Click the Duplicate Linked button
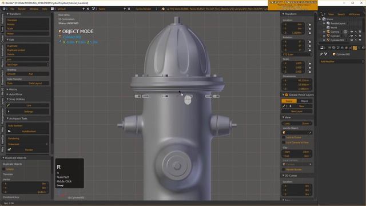 27,50
